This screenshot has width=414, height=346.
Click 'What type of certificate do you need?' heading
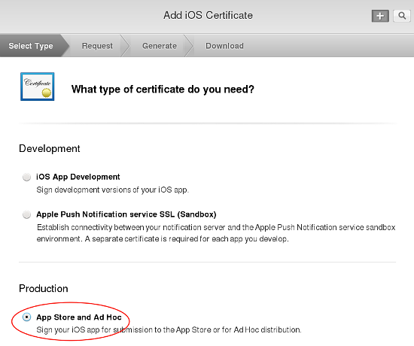(163, 90)
